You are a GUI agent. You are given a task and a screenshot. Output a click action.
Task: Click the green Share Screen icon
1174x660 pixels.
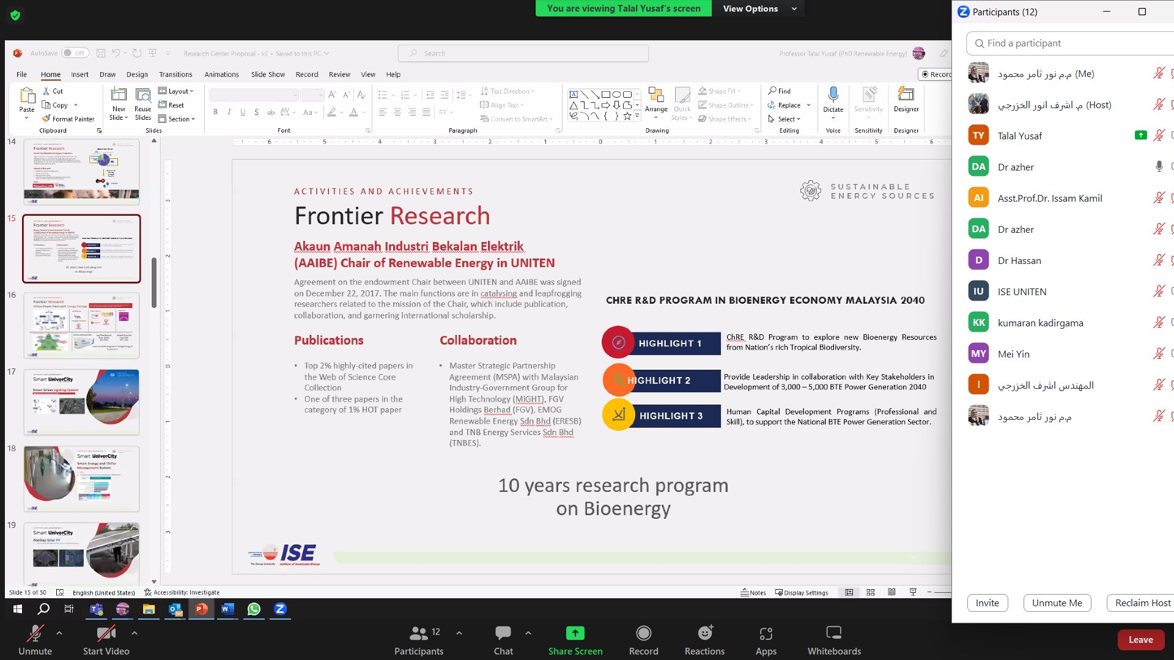tap(575, 633)
